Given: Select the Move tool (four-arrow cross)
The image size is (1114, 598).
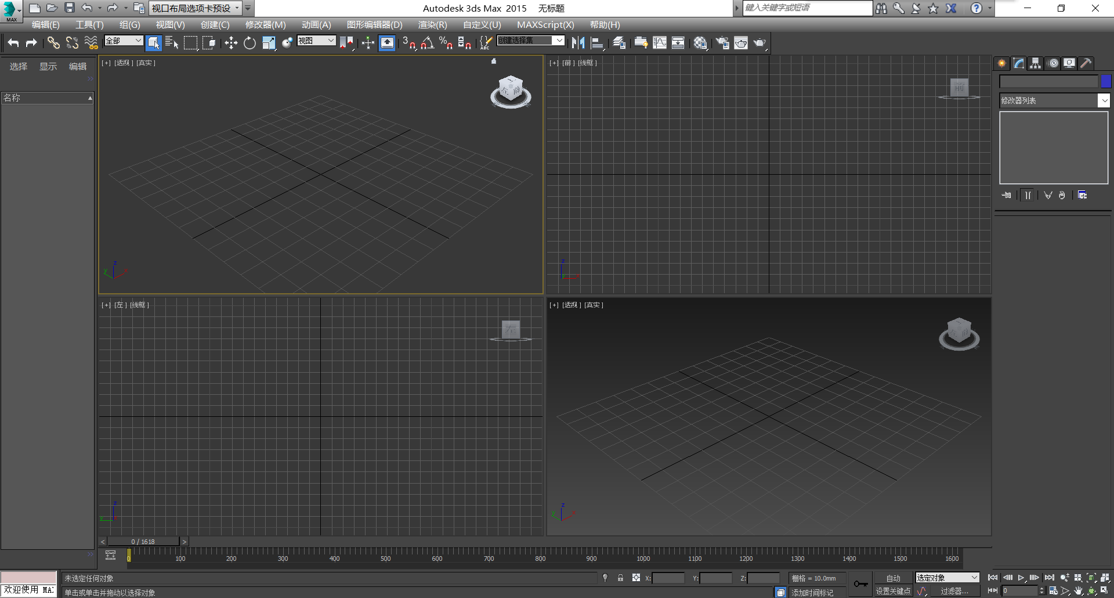Looking at the screenshot, I should pos(231,43).
